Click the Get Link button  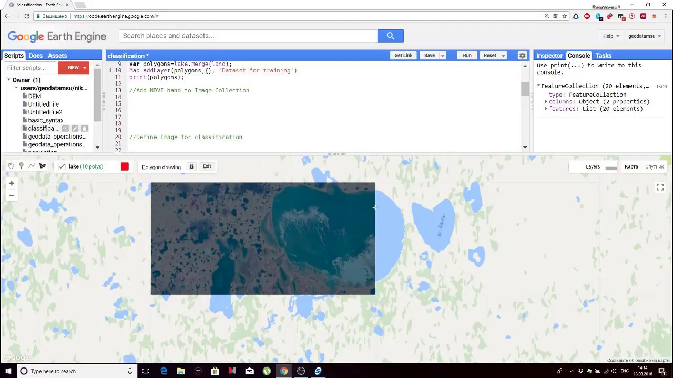pyautogui.click(x=403, y=56)
